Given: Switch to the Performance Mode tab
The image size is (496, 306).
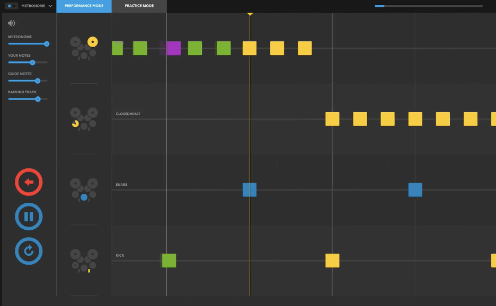Looking at the screenshot, I should click(84, 6).
